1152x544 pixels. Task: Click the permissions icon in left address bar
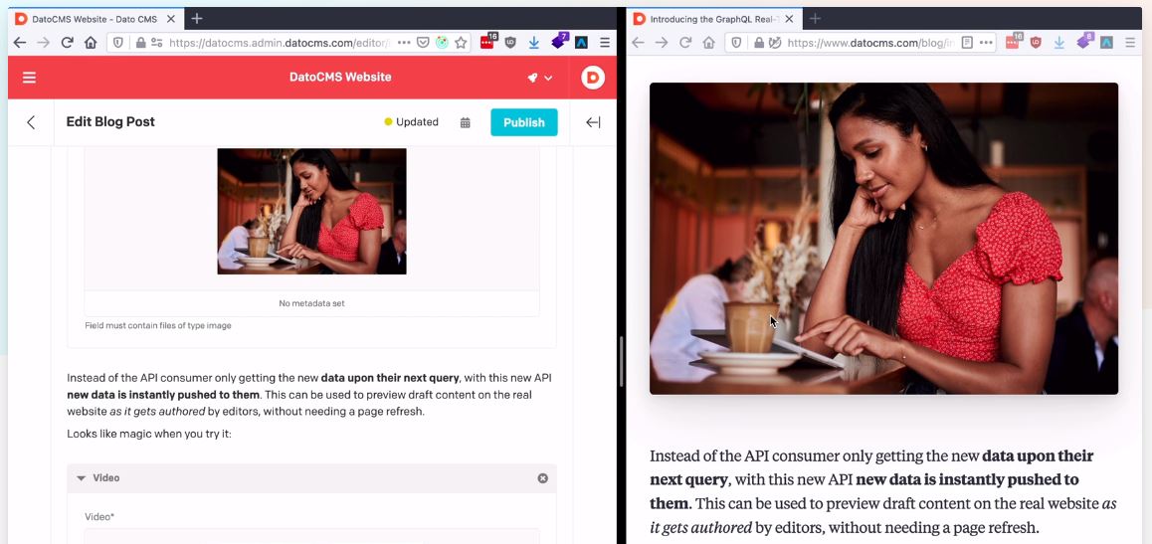156,43
